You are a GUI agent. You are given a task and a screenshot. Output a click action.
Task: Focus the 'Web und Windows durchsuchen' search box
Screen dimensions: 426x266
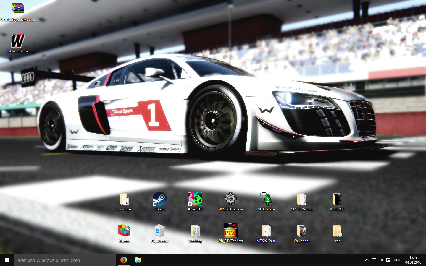pyautogui.click(x=65, y=260)
